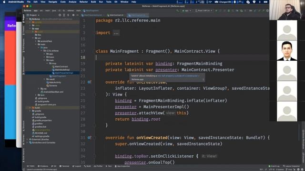Select MainModelImpl in project tree

[x=61, y=70]
